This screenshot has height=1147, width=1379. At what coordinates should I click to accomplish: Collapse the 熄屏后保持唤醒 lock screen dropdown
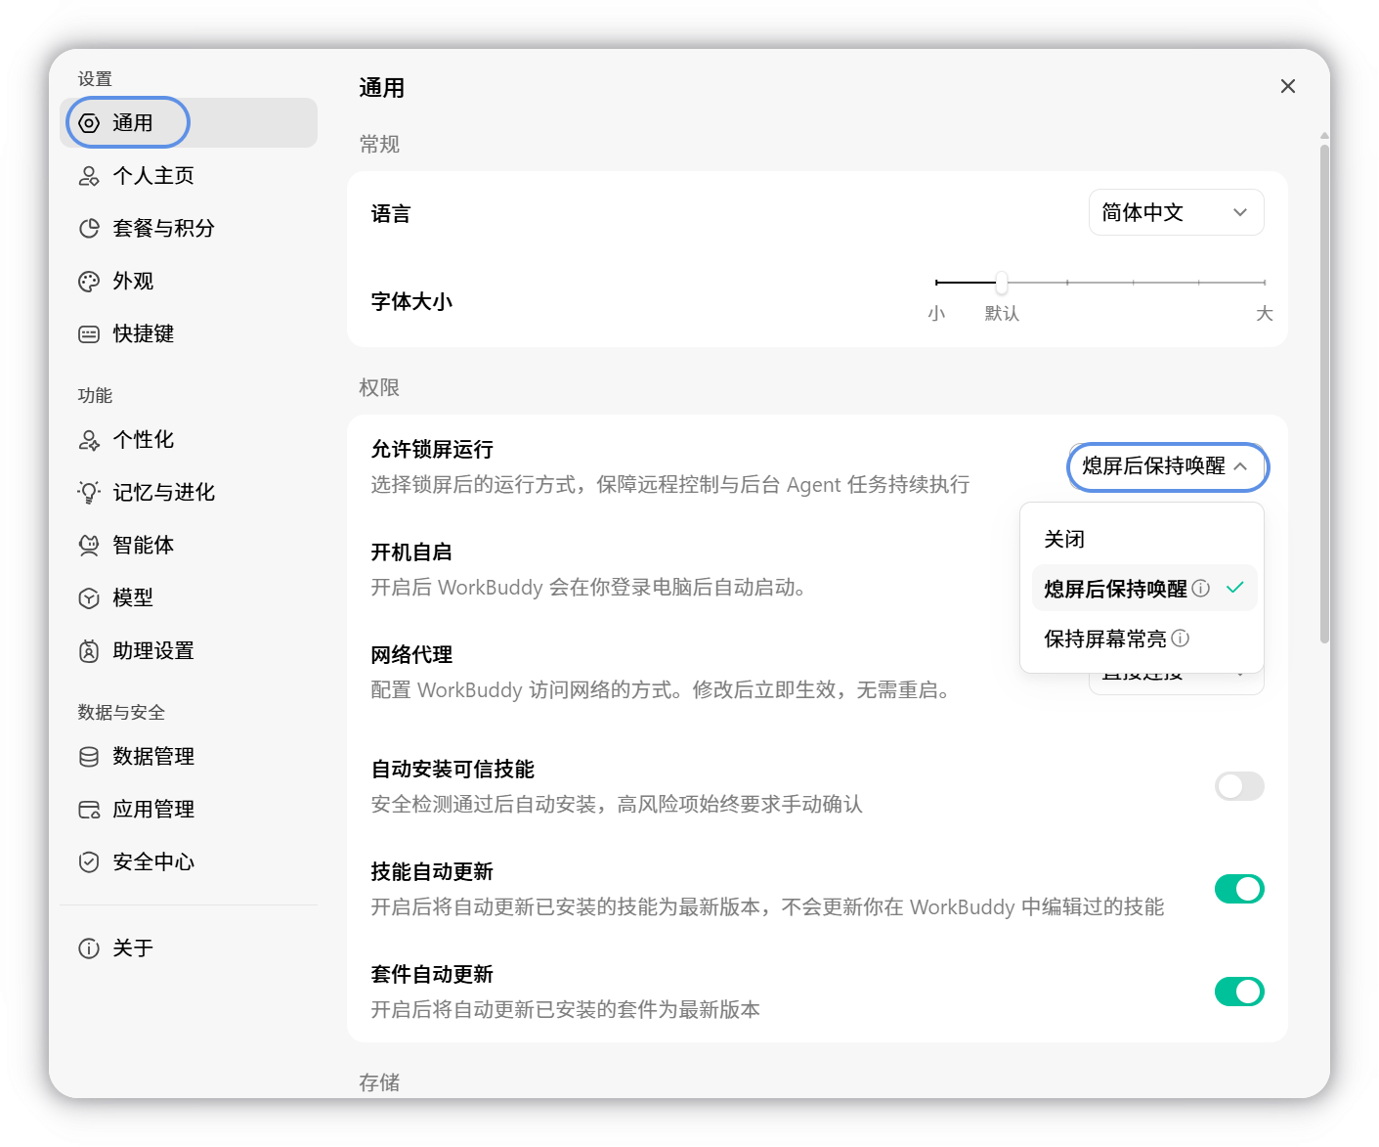[x=1168, y=466]
